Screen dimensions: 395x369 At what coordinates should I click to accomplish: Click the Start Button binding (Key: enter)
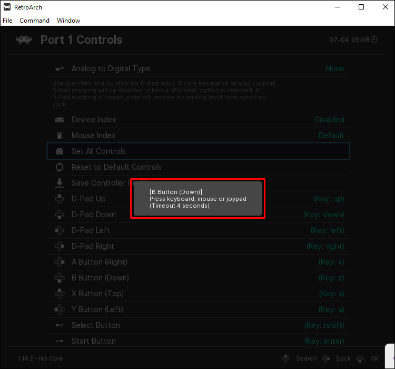[324, 341]
